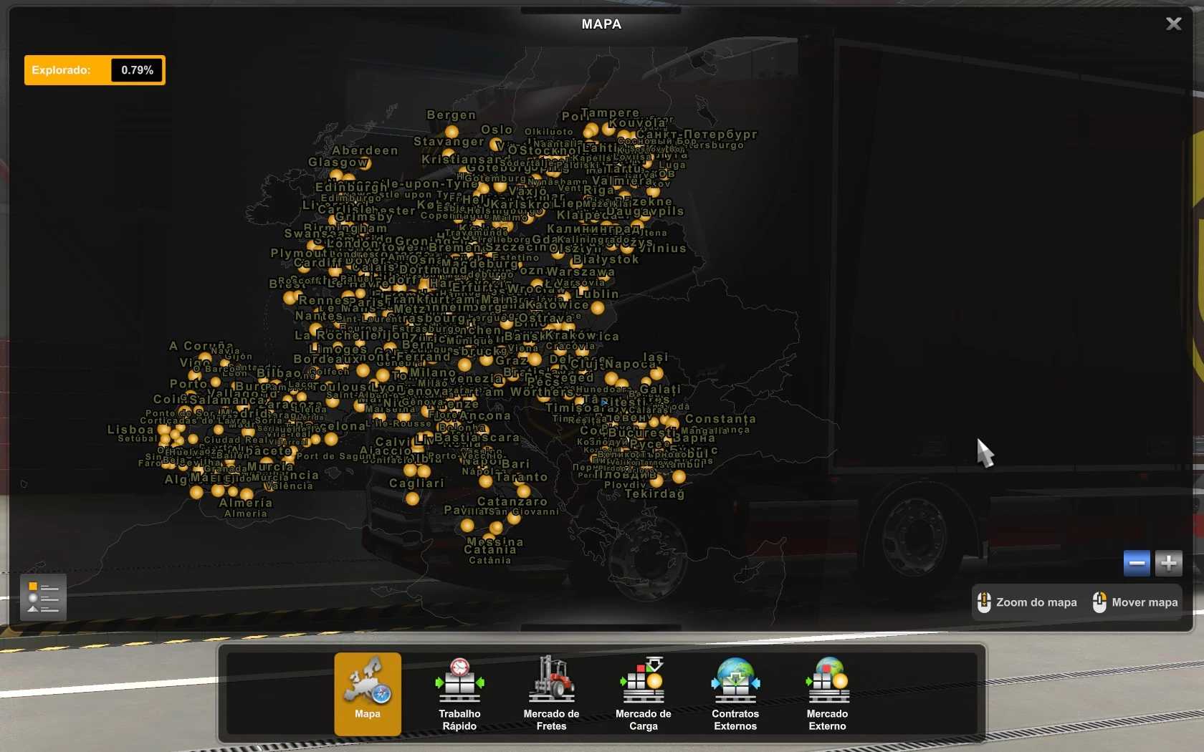Click the Aberdeen city label
The width and height of the screenshot is (1204, 752).
tap(365, 150)
